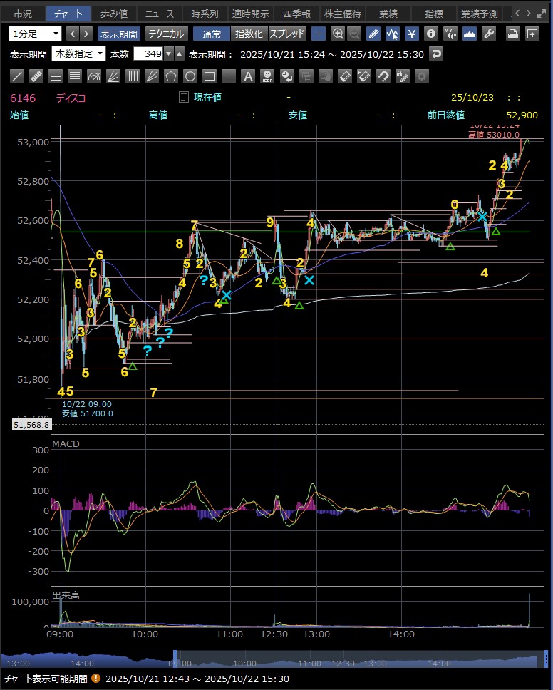Screen dimensions: 553x690
Task: Pick the pentagon shape drawing tool
Action: [x=171, y=76]
